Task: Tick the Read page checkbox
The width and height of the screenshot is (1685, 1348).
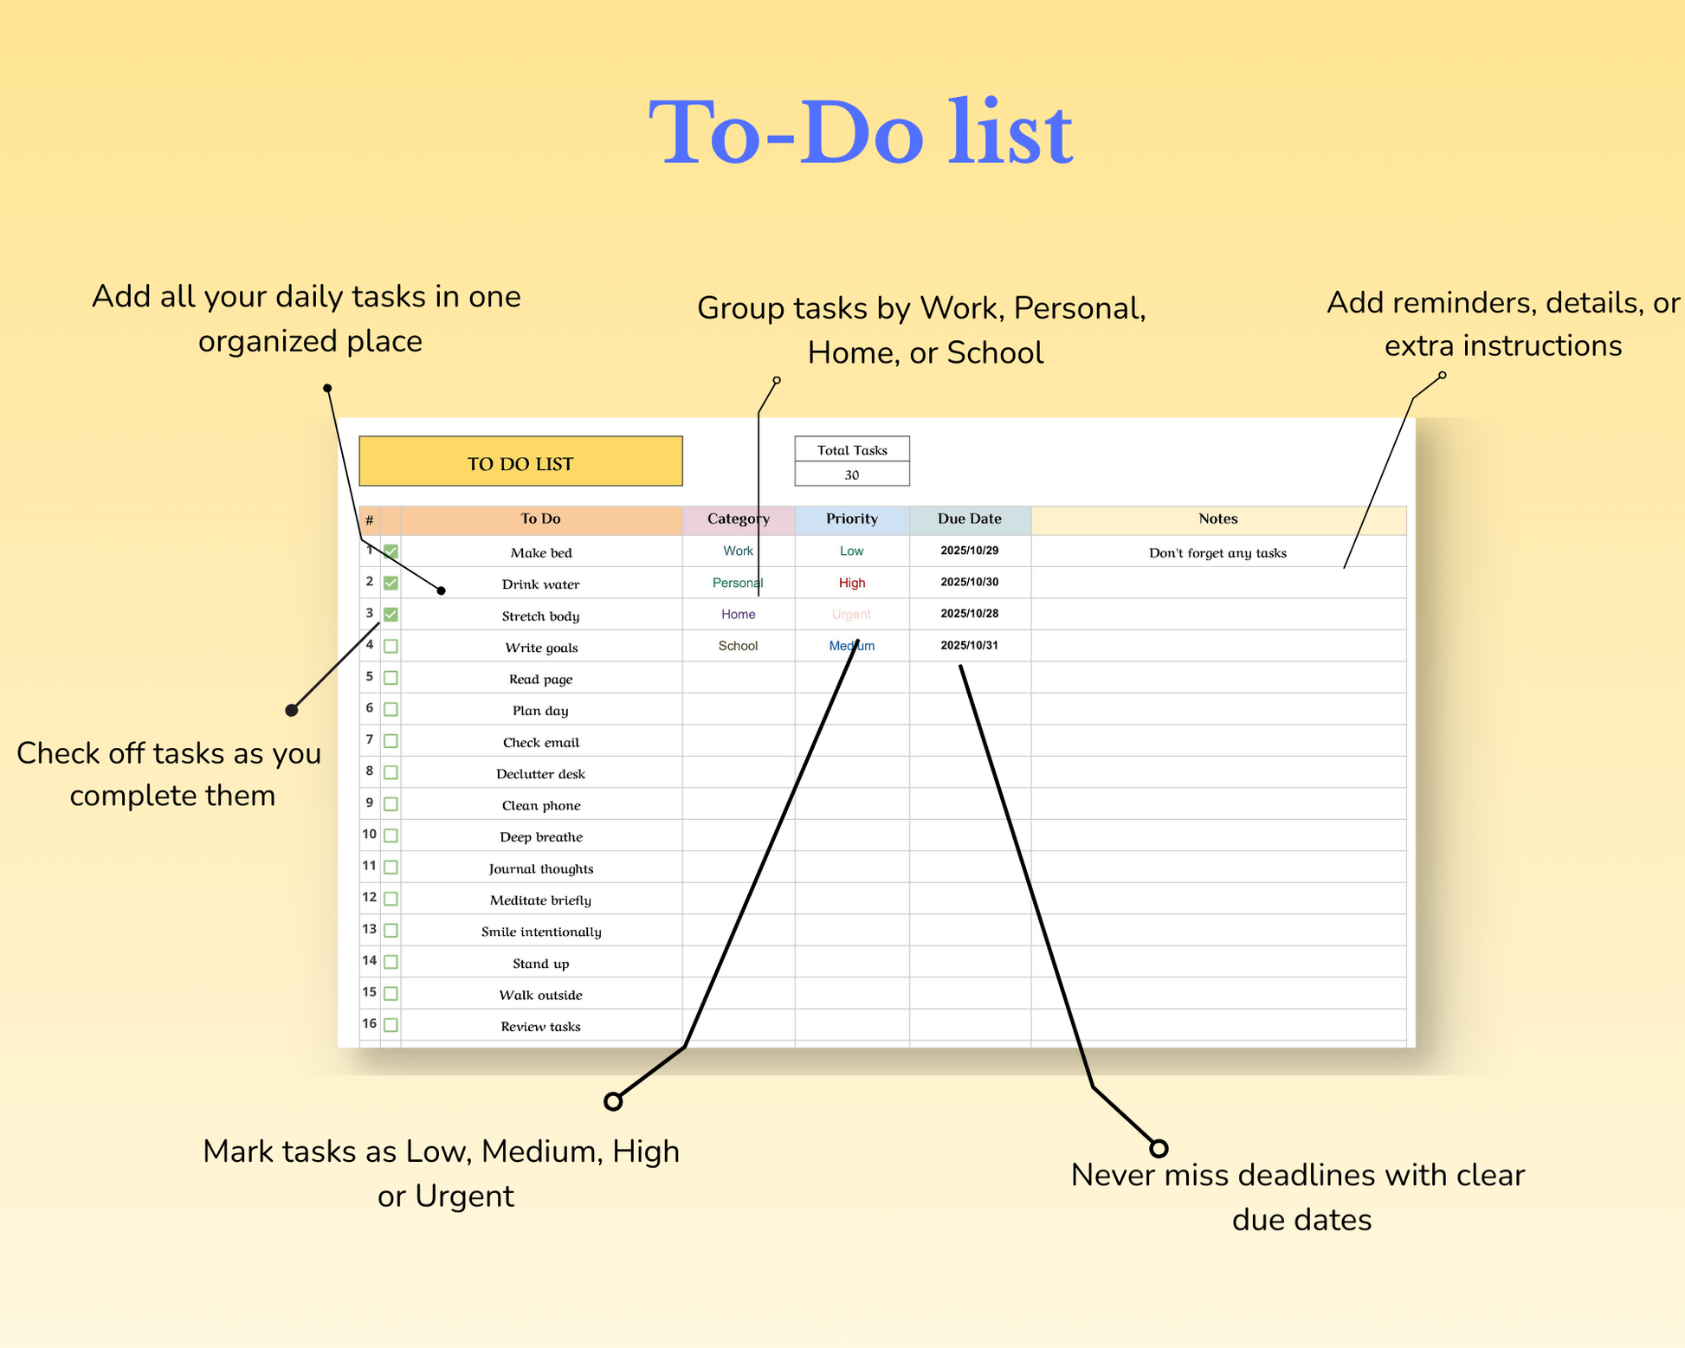Action: (x=391, y=678)
